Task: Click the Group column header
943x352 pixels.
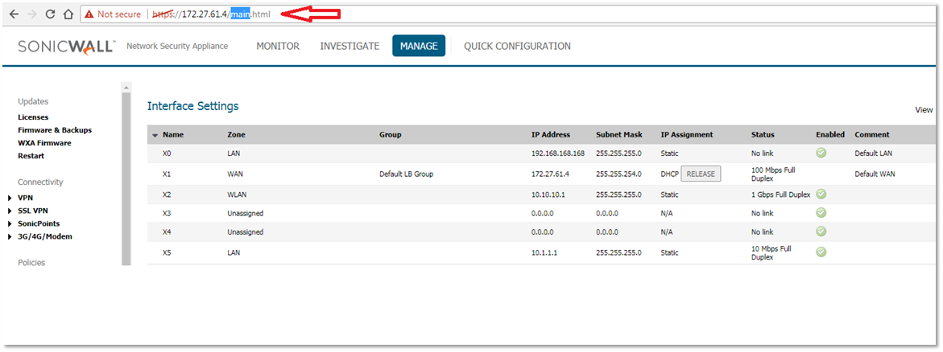Action: (391, 135)
